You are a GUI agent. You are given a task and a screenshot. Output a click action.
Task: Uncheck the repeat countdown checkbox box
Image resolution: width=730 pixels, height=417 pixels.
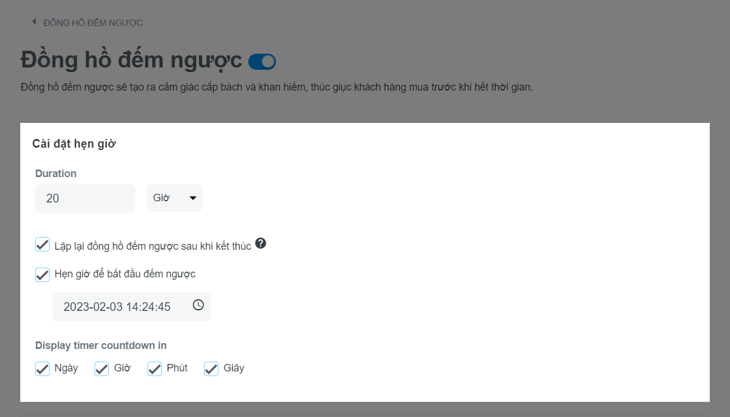42,245
